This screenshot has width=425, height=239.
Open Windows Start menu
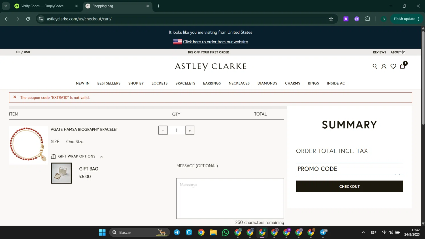(102, 232)
